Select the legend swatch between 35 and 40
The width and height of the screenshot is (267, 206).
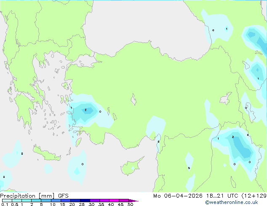point(104,201)
